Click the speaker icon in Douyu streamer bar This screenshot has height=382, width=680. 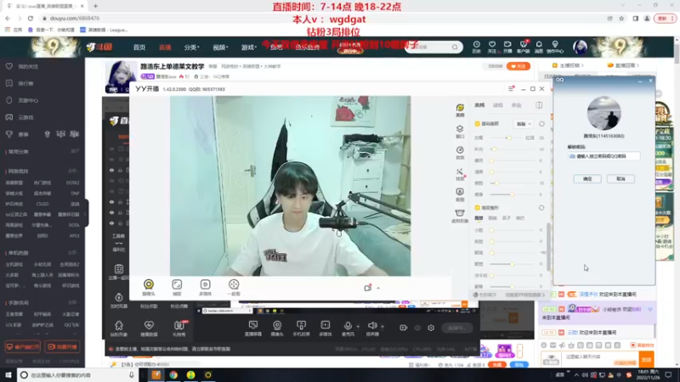pyautogui.click(x=371, y=325)
